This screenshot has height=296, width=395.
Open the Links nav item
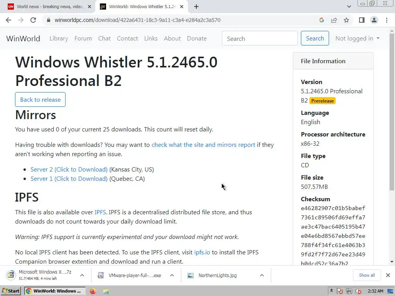(x=151, y=39)
